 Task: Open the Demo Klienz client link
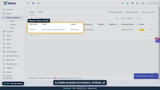75,29
